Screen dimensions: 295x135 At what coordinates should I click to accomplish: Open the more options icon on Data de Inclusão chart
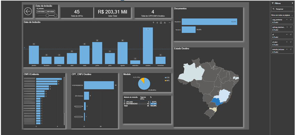(169, 22)
